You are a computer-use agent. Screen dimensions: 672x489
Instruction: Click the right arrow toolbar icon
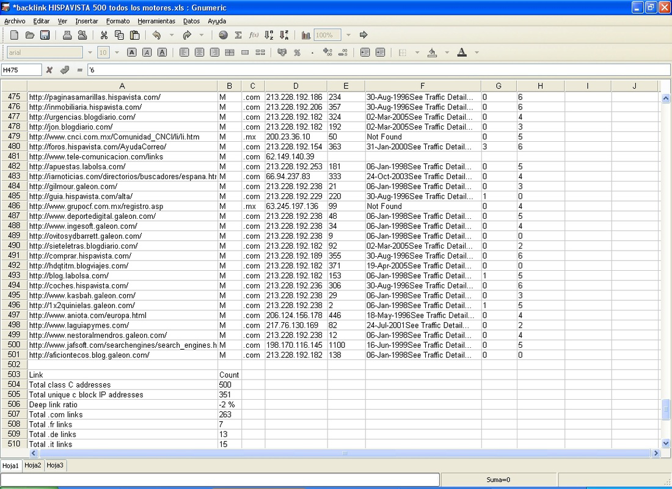[363, 35]
